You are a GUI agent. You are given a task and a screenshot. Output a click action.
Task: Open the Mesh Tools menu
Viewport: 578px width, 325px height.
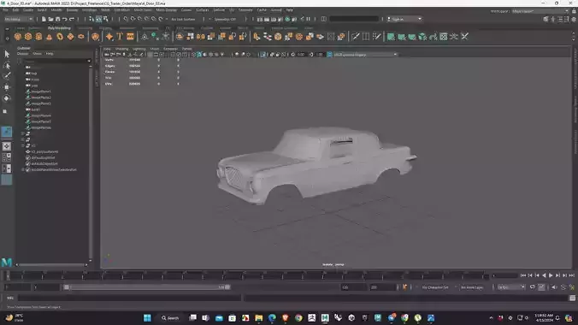(x=143, y=10)
